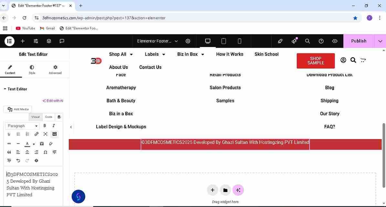
Task: Click the Finder search icon in top bar
Action: pyautogui.click(x=308, y=41)
